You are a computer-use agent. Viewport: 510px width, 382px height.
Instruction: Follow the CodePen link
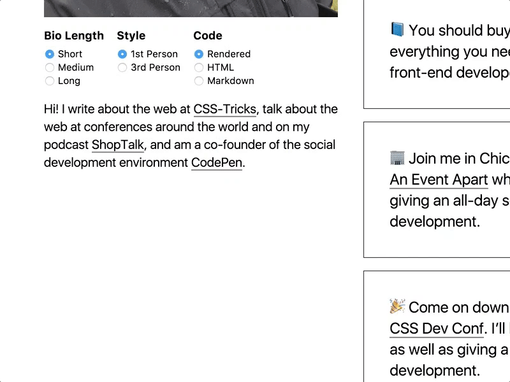tap(216, 163)
